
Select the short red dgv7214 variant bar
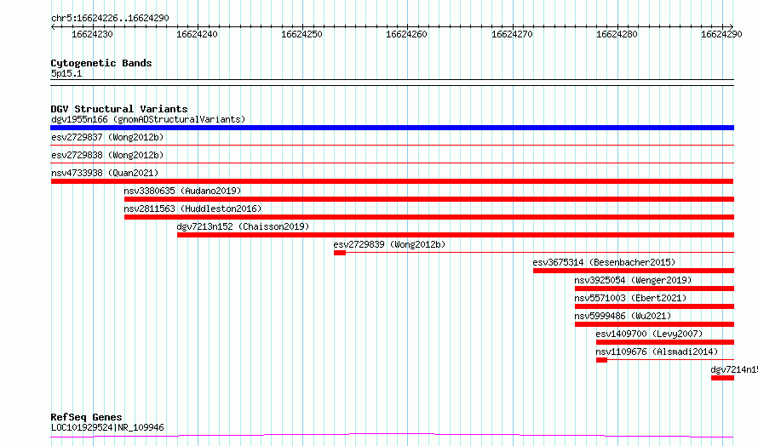tap(723, 378)
